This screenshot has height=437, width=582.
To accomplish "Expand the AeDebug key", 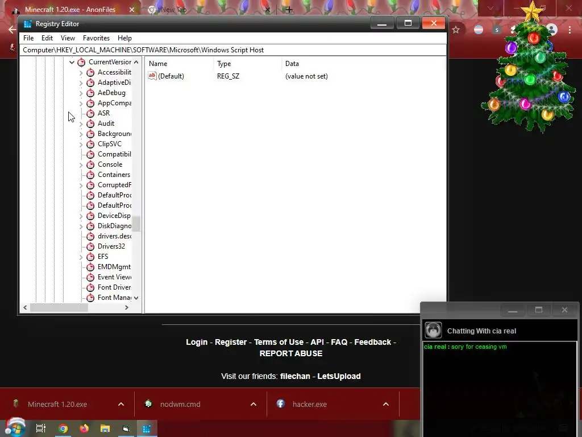I will coord(81,93).
